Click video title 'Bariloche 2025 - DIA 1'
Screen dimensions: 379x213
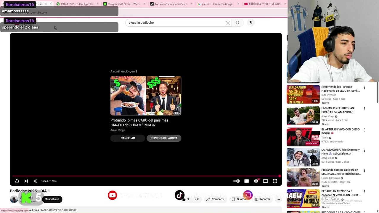[30, 191]
